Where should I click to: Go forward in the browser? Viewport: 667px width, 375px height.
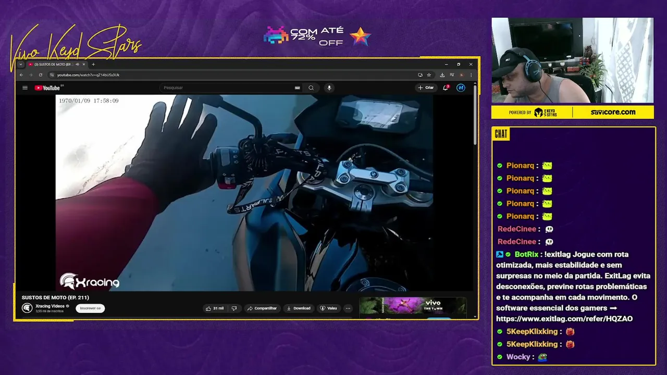pyautogui.click(x=31, y=75)
